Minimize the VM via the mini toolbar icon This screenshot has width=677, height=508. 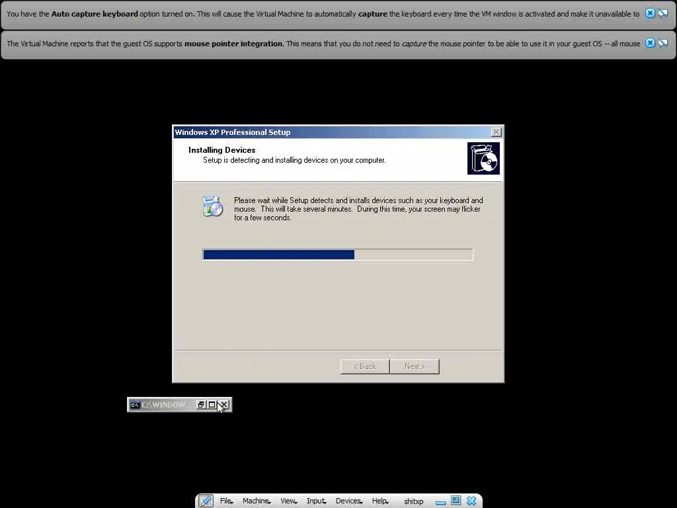point(440,503)
